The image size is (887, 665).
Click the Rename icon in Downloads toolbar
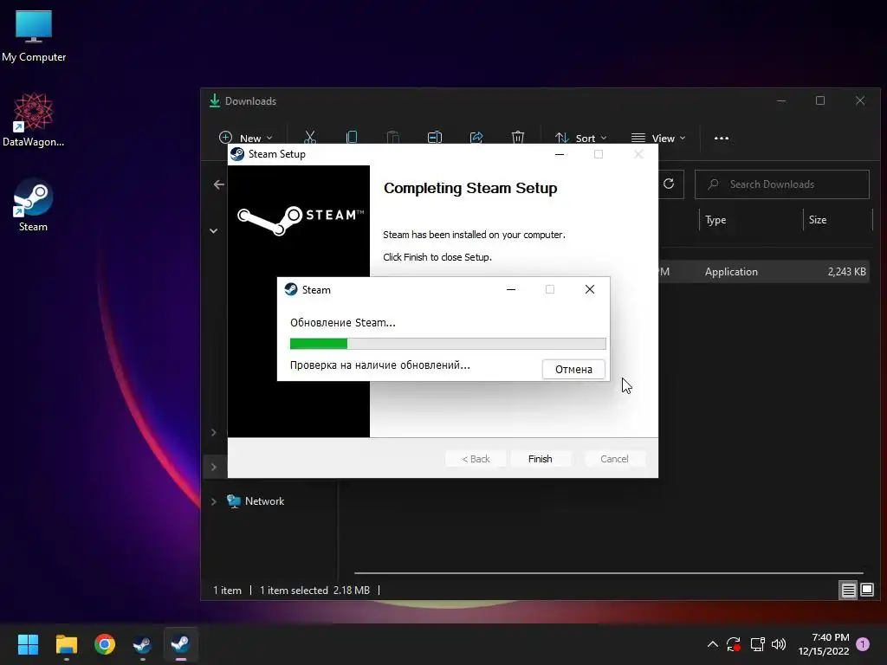(x=435, y=138)
